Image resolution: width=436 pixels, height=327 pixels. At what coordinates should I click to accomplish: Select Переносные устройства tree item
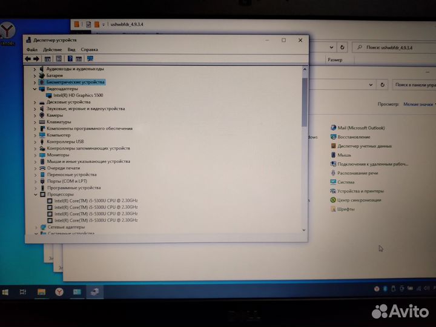click(x=71, y=174)
